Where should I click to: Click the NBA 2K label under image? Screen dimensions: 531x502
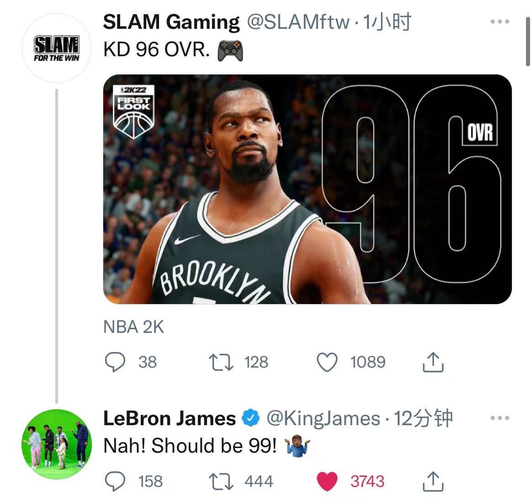(134, 327)
